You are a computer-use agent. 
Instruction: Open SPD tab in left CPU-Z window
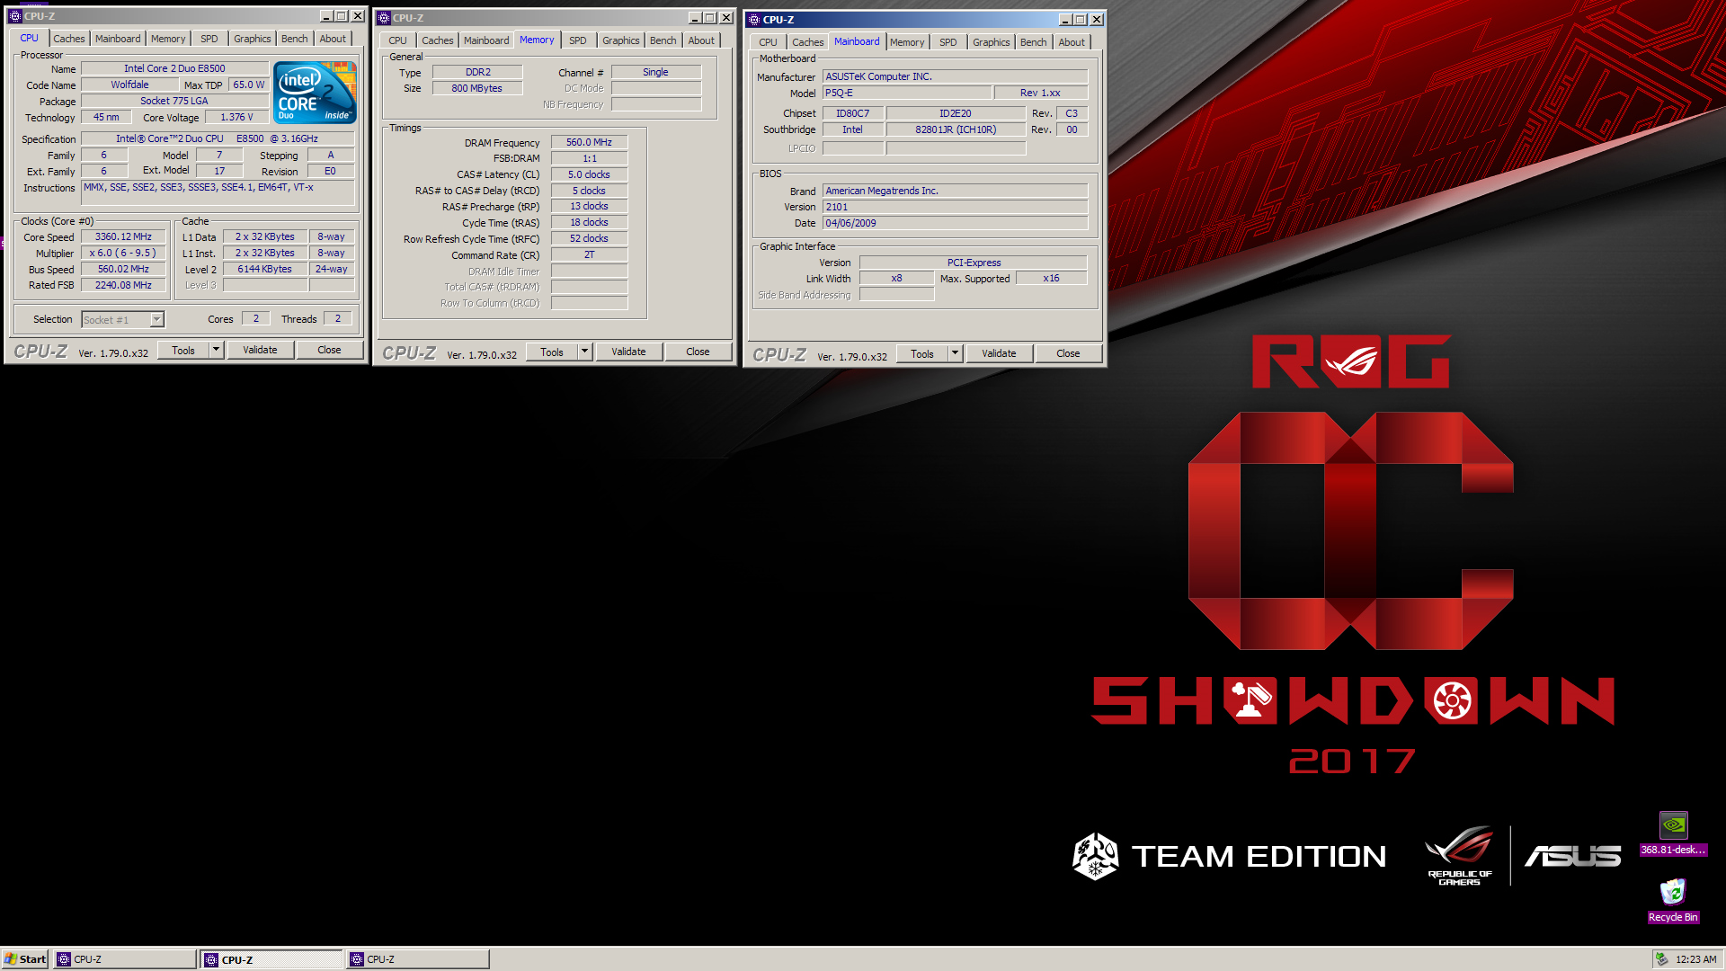(x=209, y=39)
